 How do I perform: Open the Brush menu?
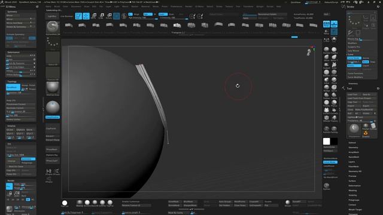coord(57,7)
